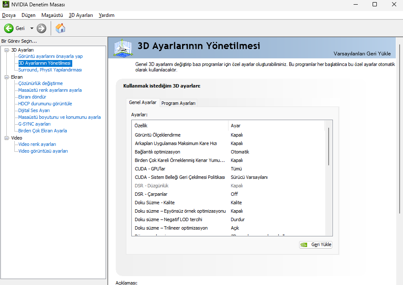Viewport: 403px width, 285px height.
Task: Open Masaüstü boyutunu ve konumunu ayarla
Action: [x=60, y=117]
